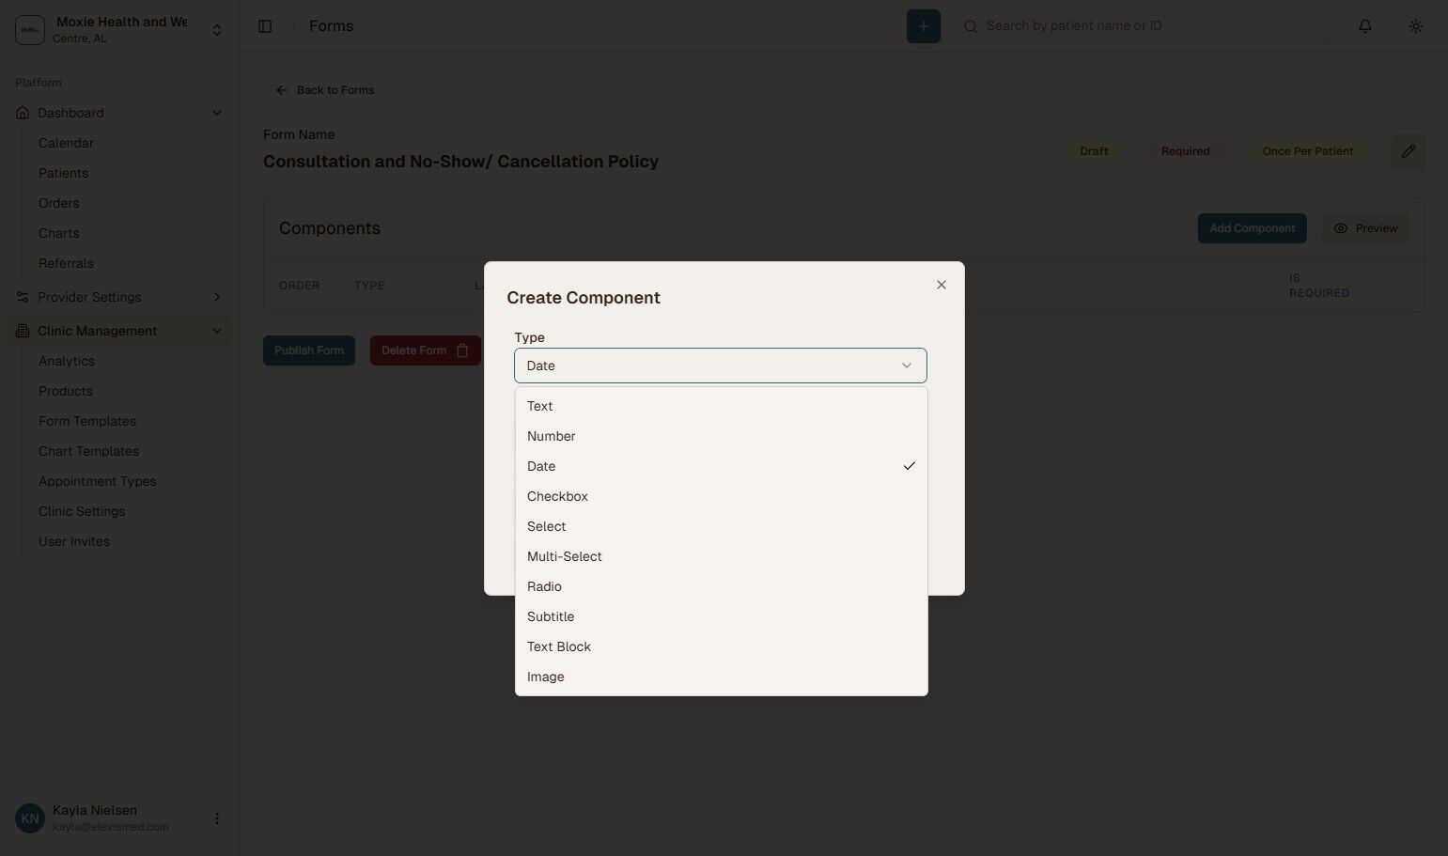The width and height of the screenshot is (1448, 856).
Task: Choose Multi-Select from the type list
Action: coord(564,555)
